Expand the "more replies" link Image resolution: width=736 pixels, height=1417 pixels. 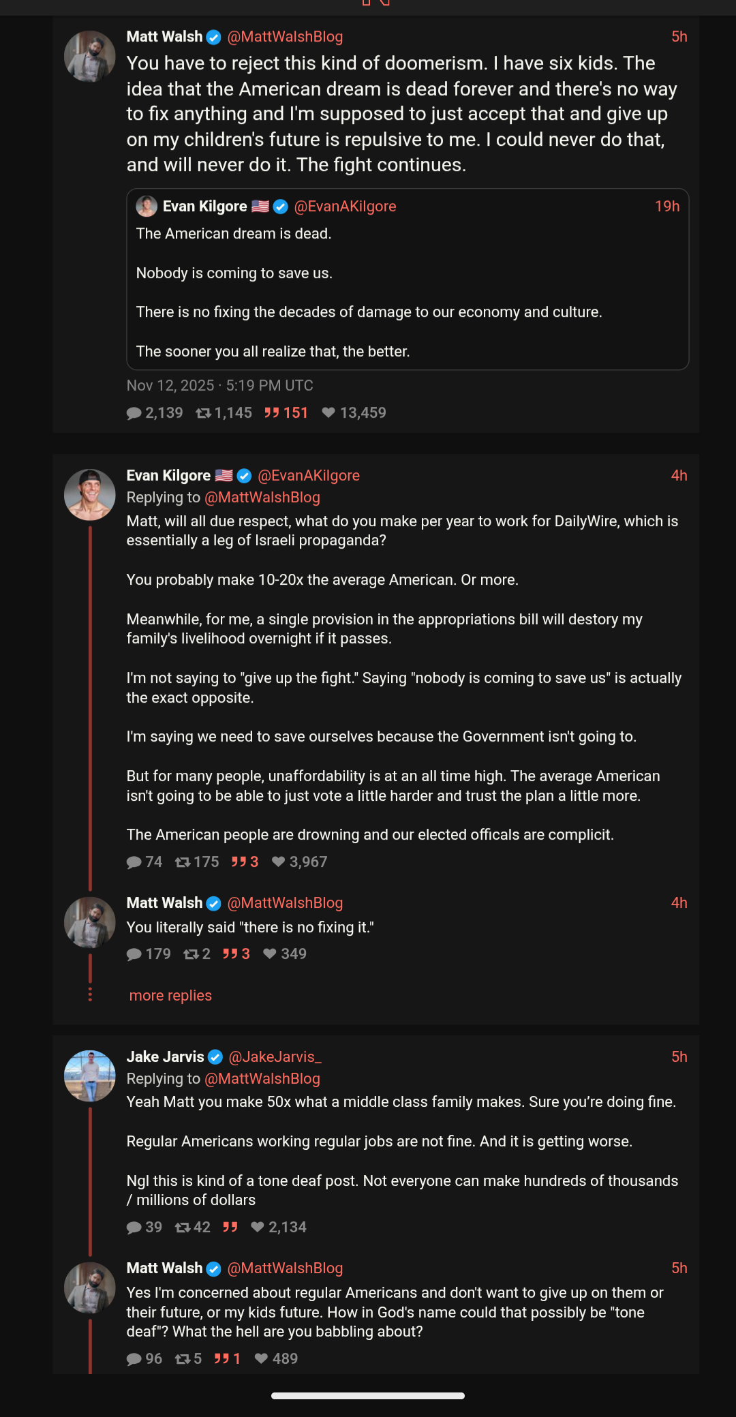pos(170,996)
